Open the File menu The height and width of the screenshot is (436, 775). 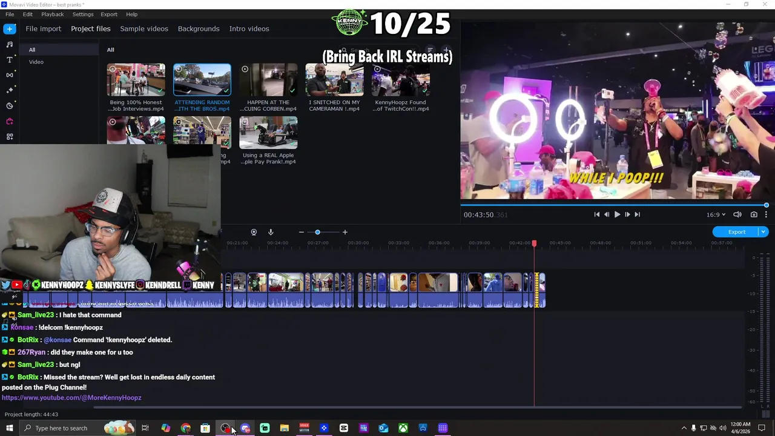10,14
